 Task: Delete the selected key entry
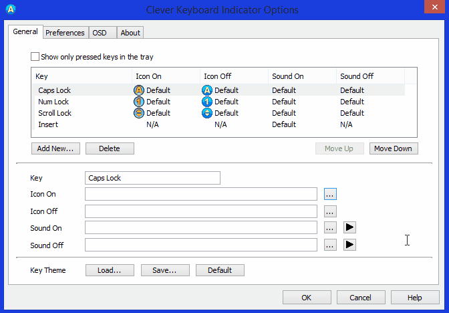pos(110,148)
